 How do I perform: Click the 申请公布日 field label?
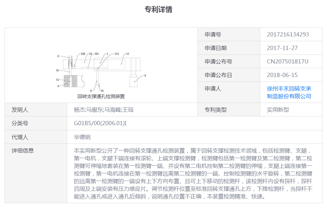click(218, 75)
